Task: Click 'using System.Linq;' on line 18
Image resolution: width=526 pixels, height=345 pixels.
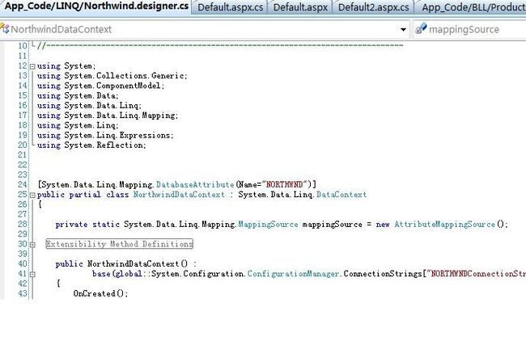Action: point(78,125)
